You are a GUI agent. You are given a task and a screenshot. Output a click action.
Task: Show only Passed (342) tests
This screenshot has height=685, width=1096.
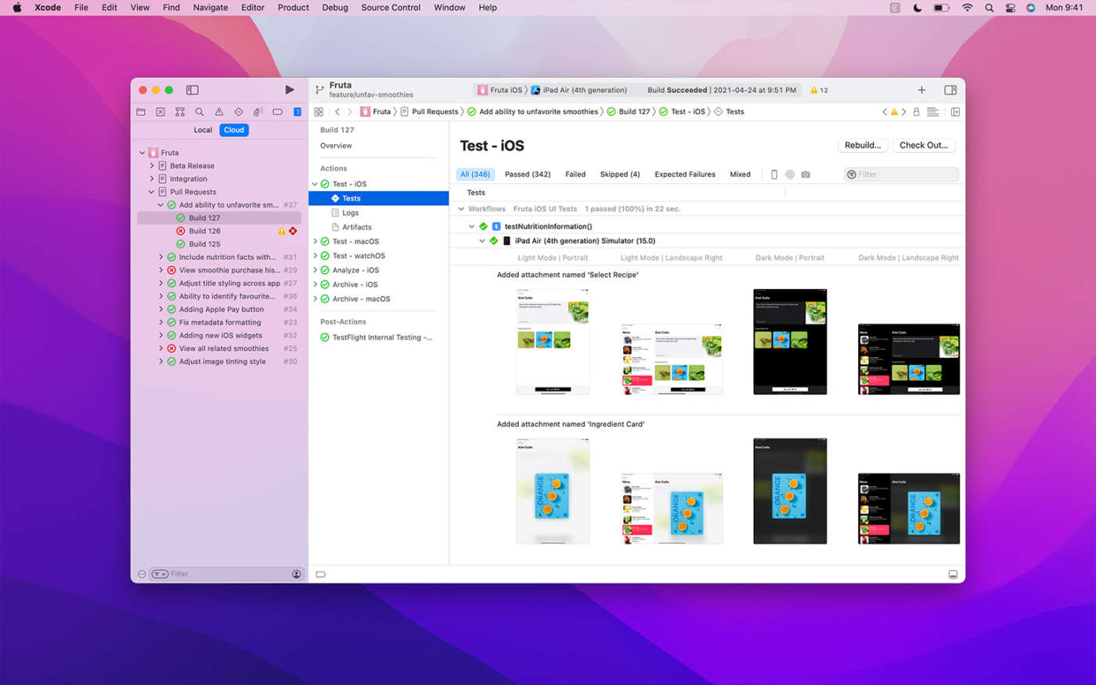click(x=528, y=175)
